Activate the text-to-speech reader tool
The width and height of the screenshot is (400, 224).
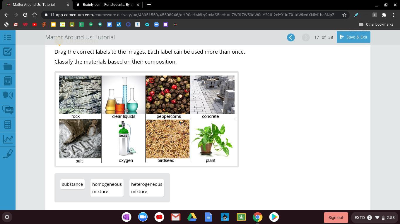pyautogui.click(x=8, y=96)
